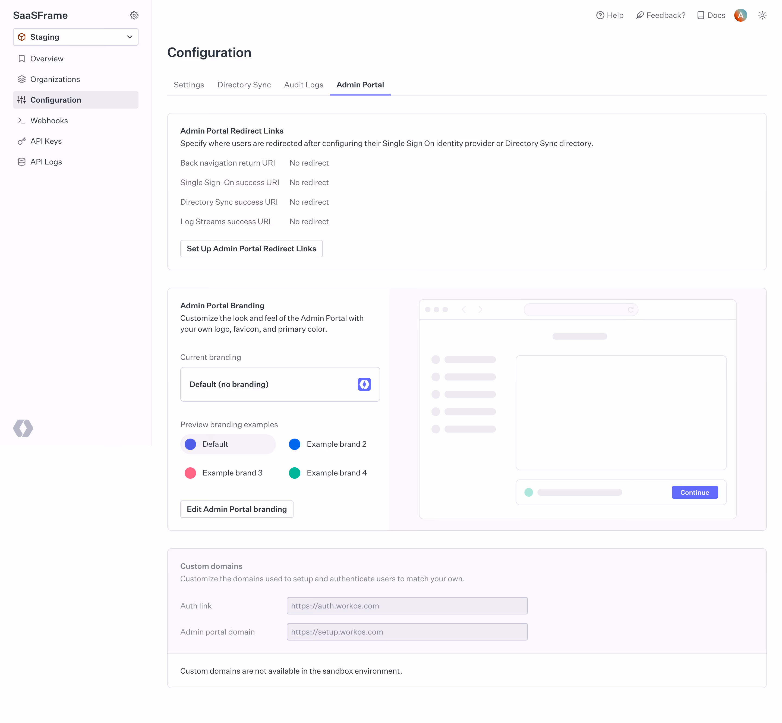
Task: Click the green Example brand 4 swatch
Action: 294,473
